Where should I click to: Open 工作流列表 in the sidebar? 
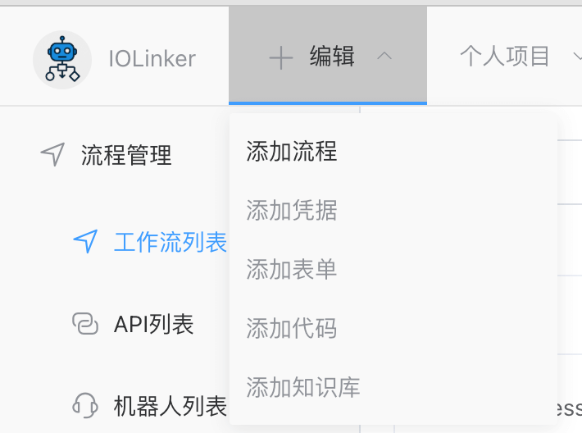pos(170,242)
